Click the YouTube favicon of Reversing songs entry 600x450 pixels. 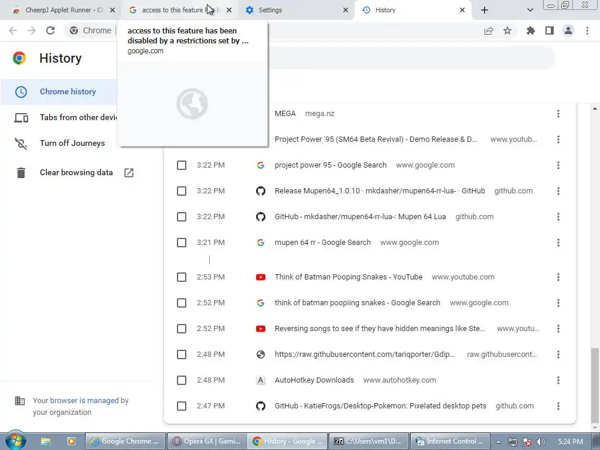pos(261,329)
